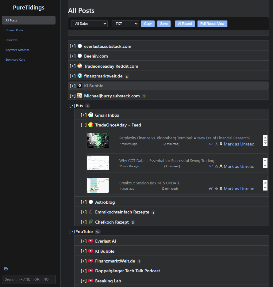Open reader view glasses icon on Perplexity Finance post
Viewport: 273px width, 287px height.
[211, 144]
